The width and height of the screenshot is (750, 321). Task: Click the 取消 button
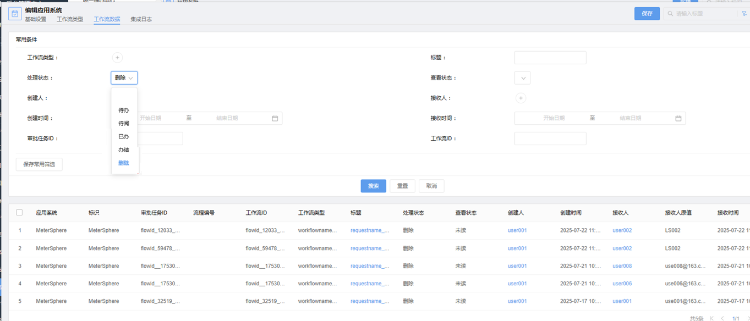coord(431,186)
